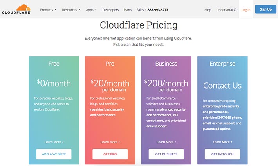Expand the Products dropdown menu
The height and width of the screenshot is (166, 278).
[48, 10]
